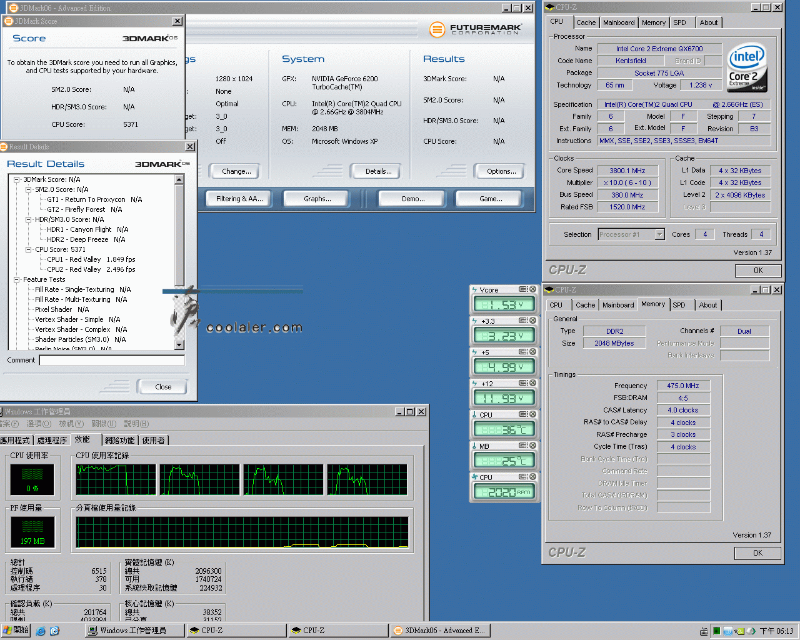Click the Game... button

pyautogui.click(x=491, y=199)
